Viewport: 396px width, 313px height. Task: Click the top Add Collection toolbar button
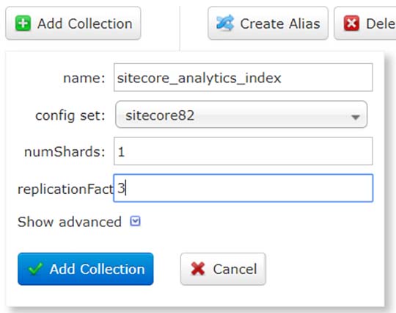[73, 24]
